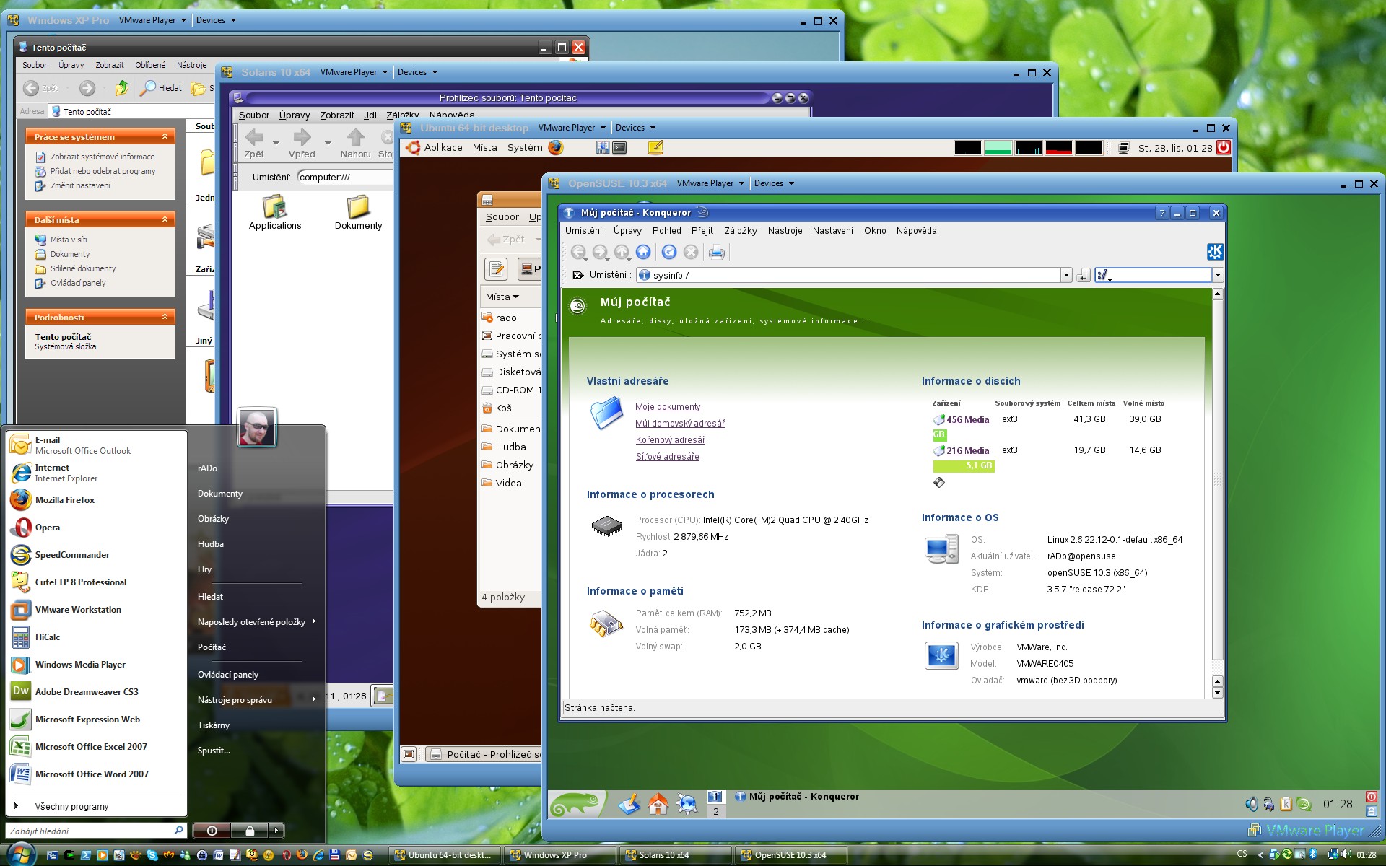
Task: Open Devices menu in OpenSUSE VMware window
Action: coord(774,183)
